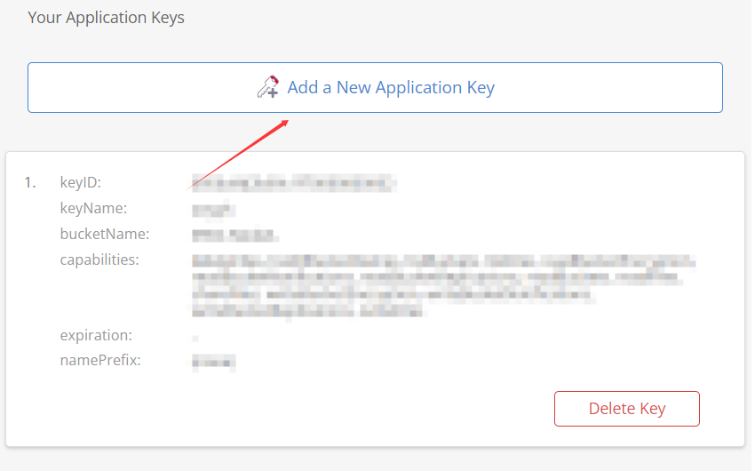Click the blurred keyID value
This screenshot has width=755, height=471.
(x=293, y=184)
